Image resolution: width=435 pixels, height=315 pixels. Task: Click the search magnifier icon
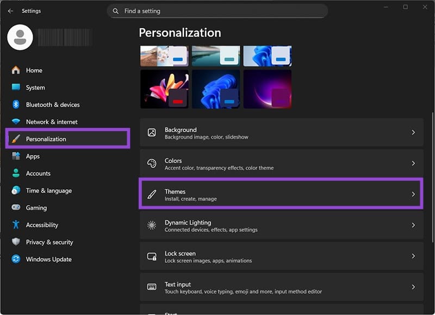[x=116, y=11]
